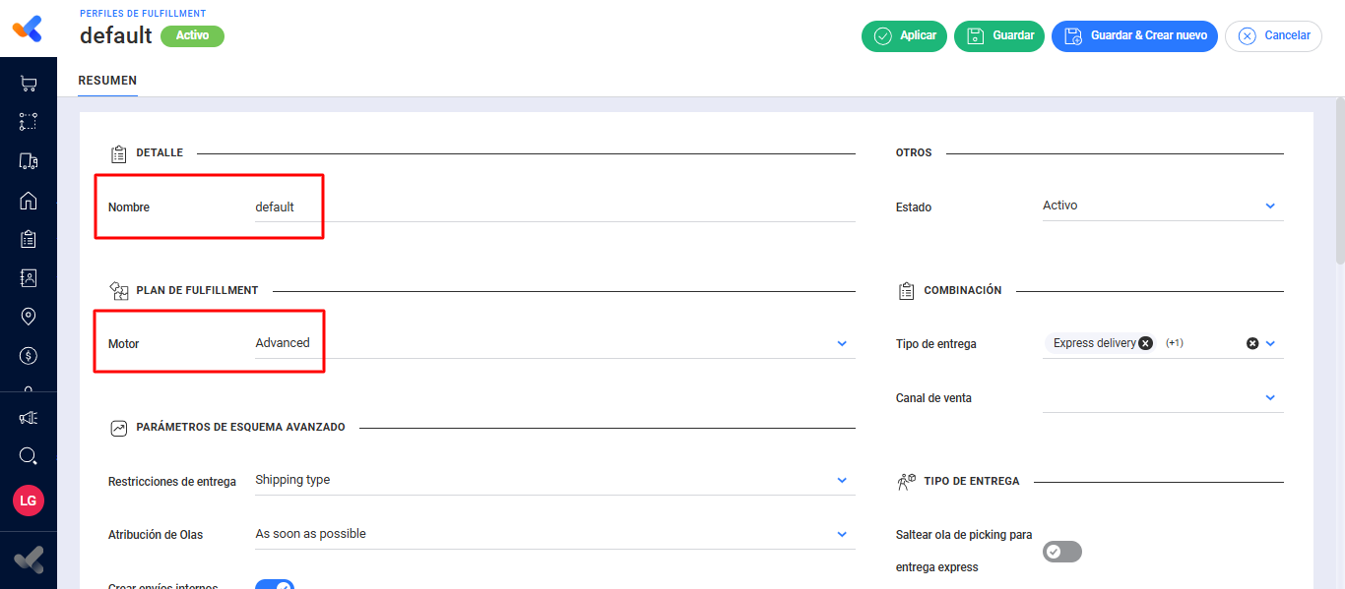
Task: Click the (+1) more delivery types indicator
Action: tap(1174, 343)
